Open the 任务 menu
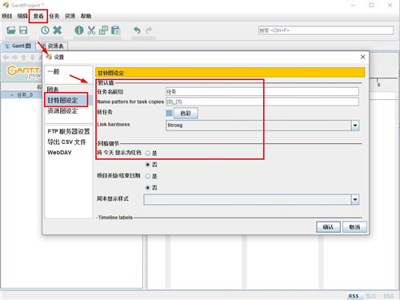The height and width of the screenshot is (300, 400). (x=54, y=16)
